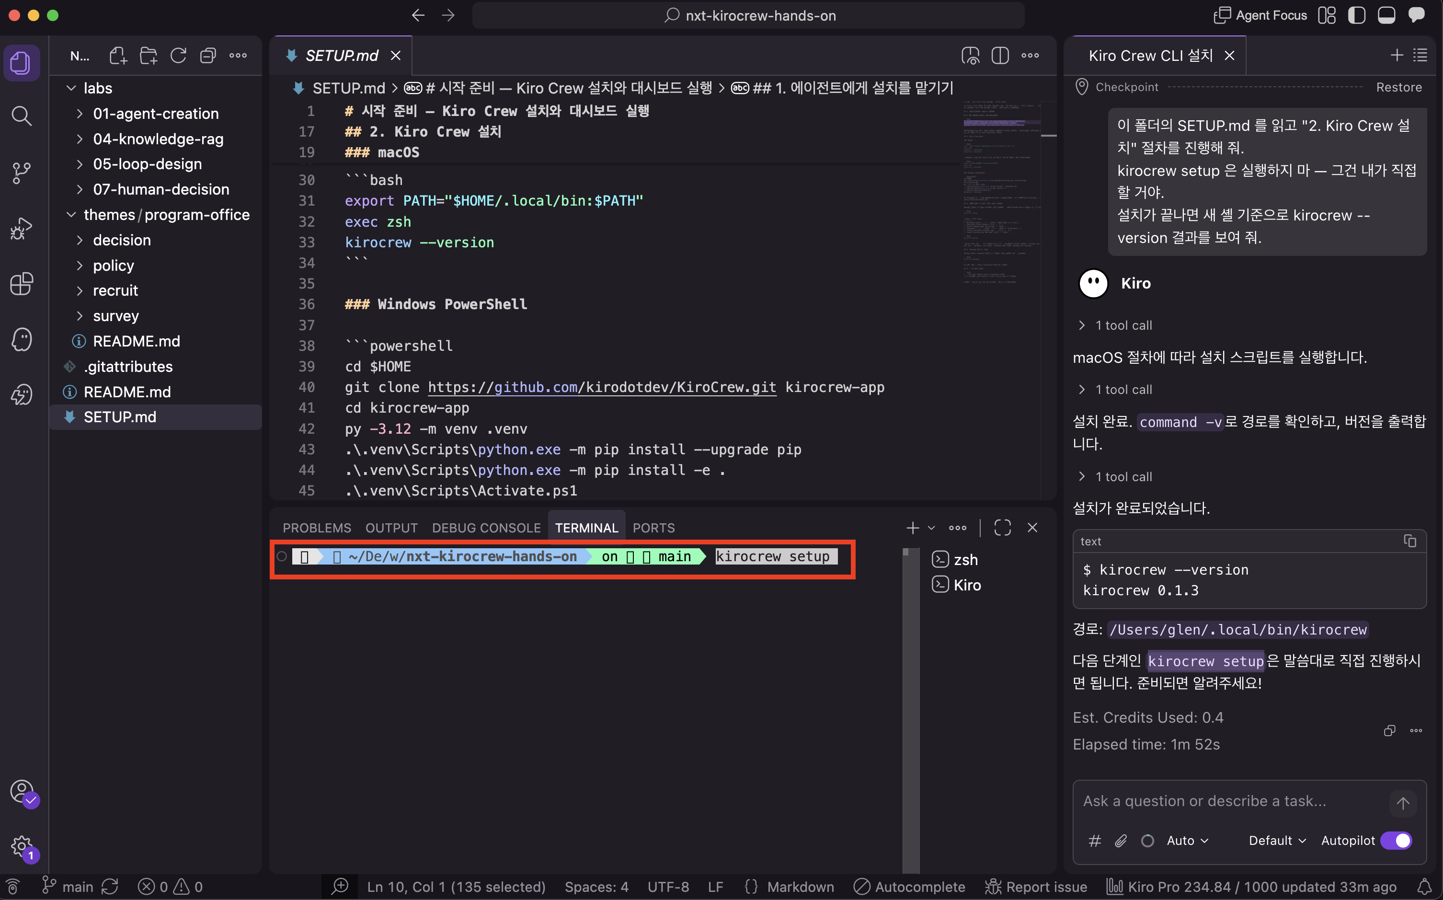Refresh the explorer file tree
This screenshot has width=1443, height=900.
(x=179, y=56)
